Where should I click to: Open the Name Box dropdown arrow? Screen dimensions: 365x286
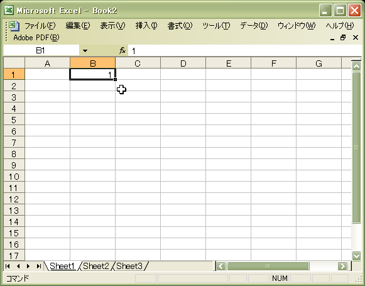tap(85, 50)
